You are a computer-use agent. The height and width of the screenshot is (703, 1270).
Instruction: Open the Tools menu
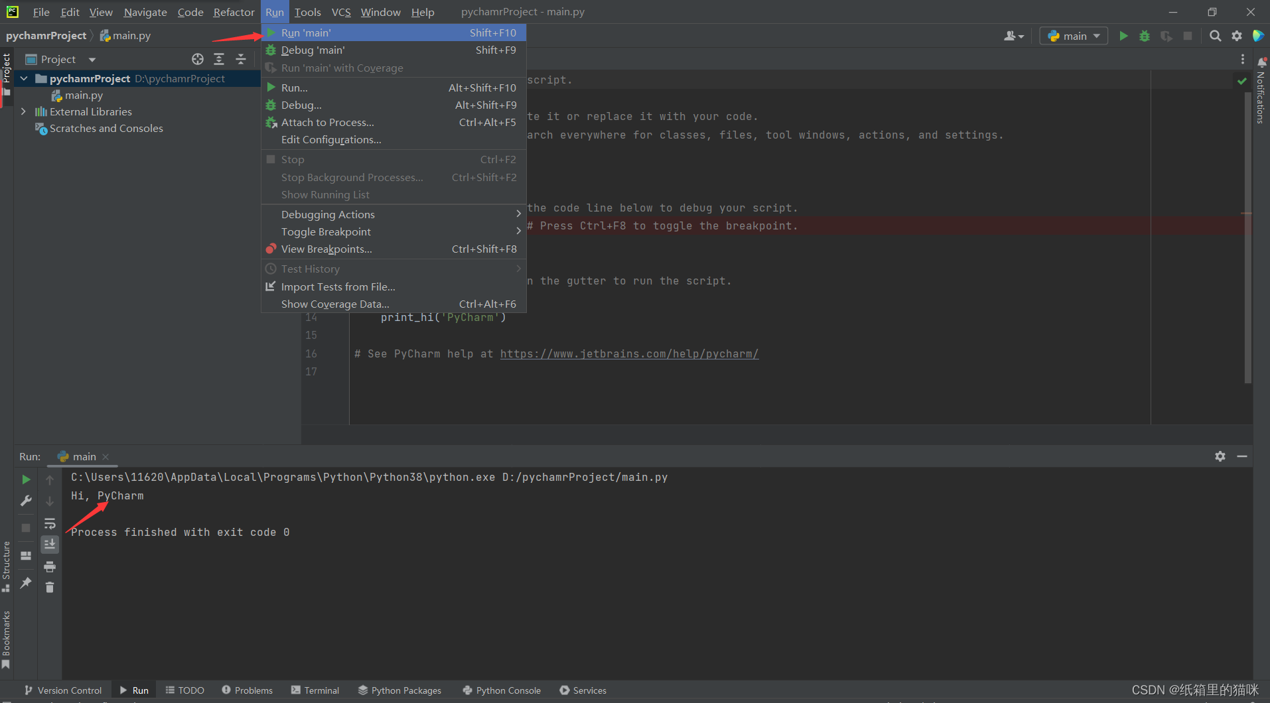point(307,12)
